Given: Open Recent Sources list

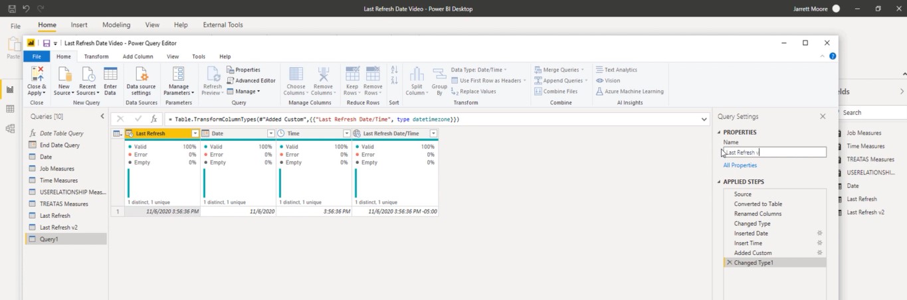Looking at the screenshot, I should pos(87,82).
